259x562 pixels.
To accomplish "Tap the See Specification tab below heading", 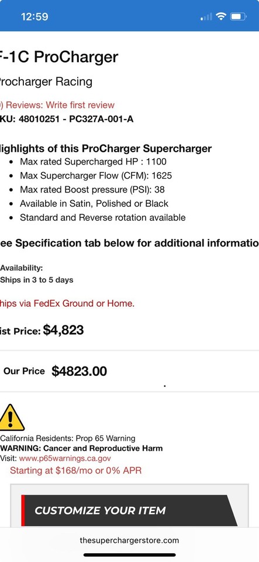I will pos(130,243).
